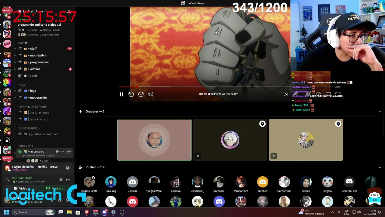Open the server icon with the 63 badge
This screenshot has height=217, width=385.
coord(7,149)
